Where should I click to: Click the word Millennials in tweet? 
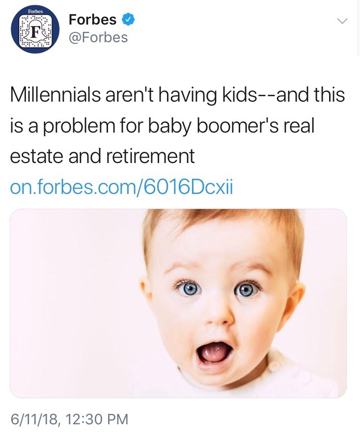point(55,94)
